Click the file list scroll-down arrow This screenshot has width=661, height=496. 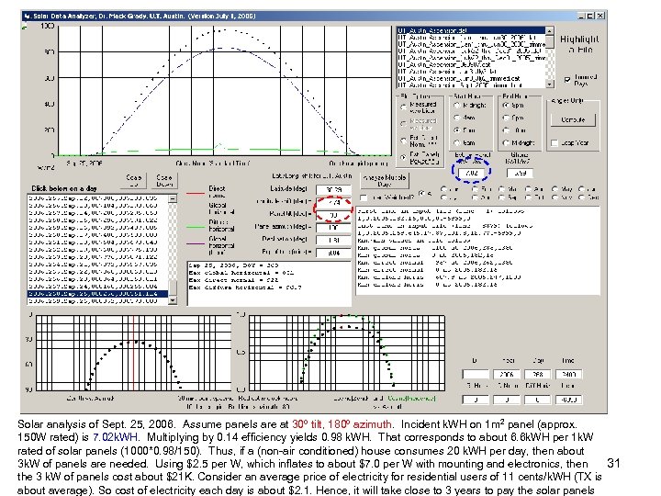pos(549,84)
